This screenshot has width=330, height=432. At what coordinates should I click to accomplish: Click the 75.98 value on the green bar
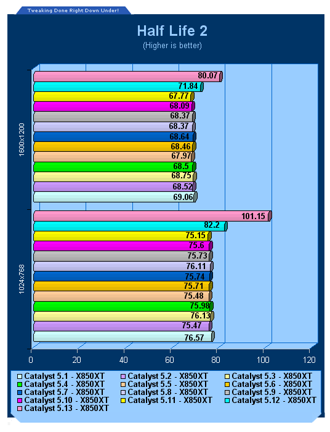click(200, 306)
